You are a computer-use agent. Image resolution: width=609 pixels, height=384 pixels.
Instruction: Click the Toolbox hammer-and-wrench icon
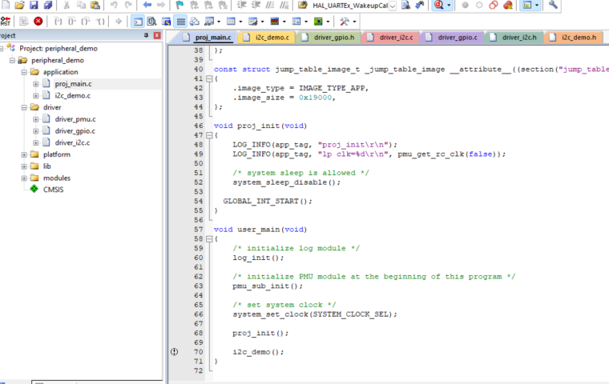[345, 21]
